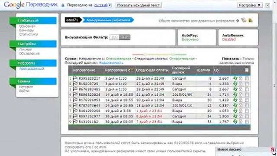Click the Новое письмо notification popup
The image size is (277, 156).
[x=246, y=151]
